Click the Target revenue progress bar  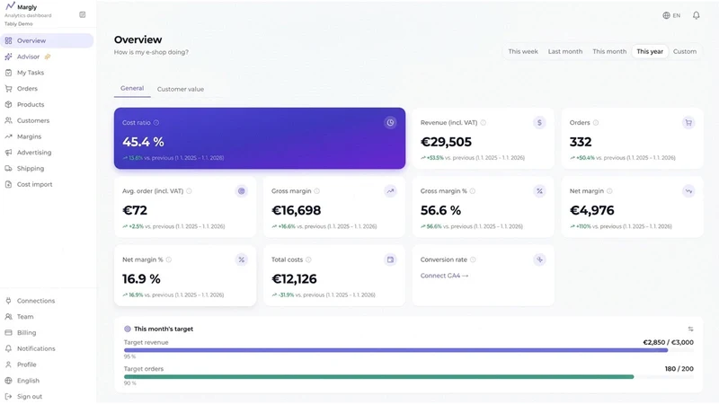pos(408,350)
